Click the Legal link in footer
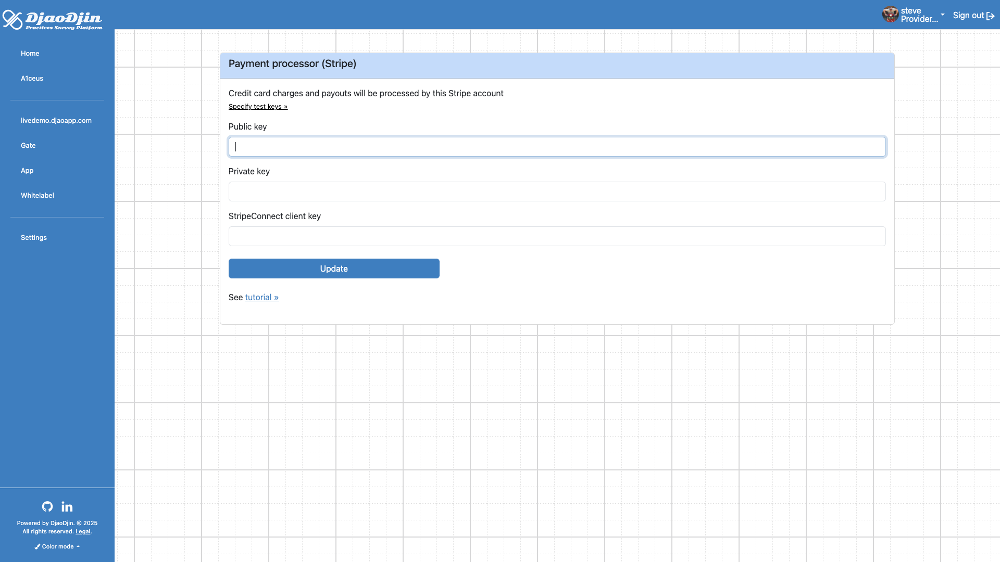 [x=83, y=531]
